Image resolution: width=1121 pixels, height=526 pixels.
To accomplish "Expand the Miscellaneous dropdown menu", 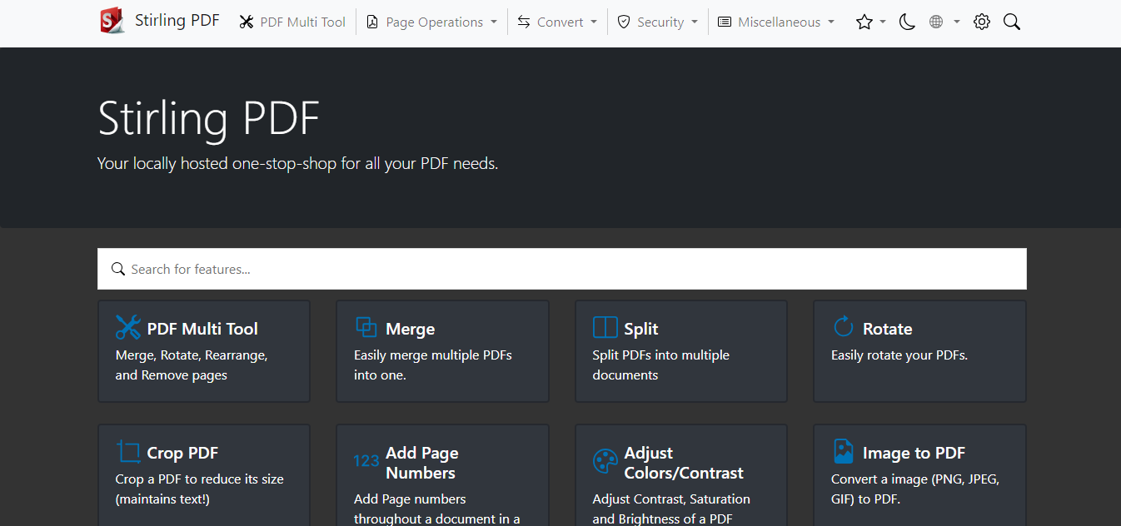I will [775, 22].
